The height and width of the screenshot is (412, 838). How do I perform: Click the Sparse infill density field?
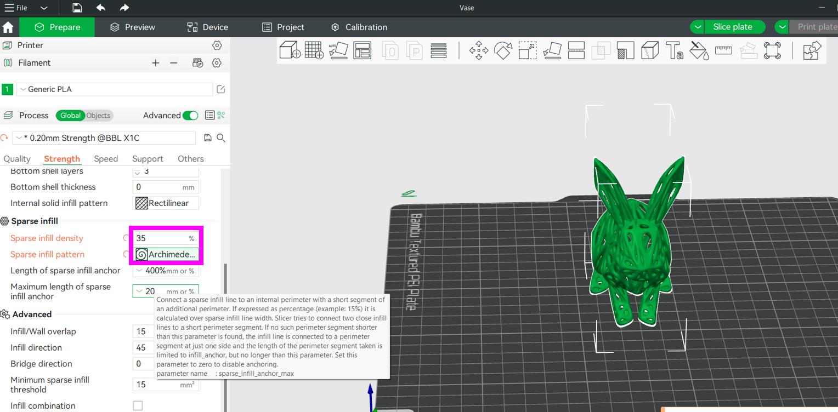pyautogui.click(x=166, y=238)
